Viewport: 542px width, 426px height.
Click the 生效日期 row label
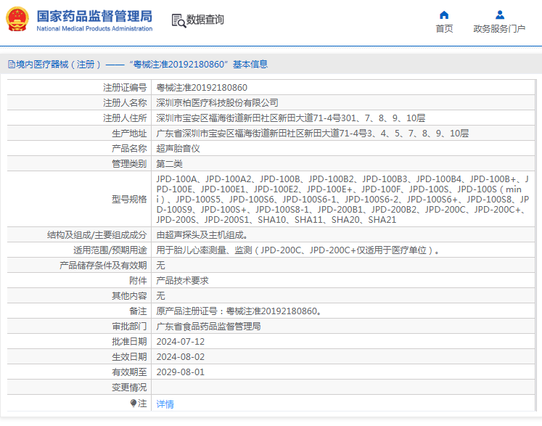pos(129,357)
